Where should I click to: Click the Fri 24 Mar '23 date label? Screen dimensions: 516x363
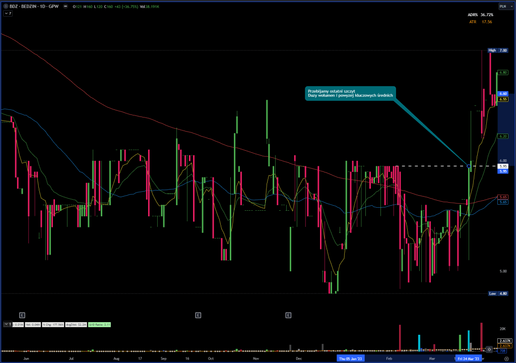[x=469, y=358]
